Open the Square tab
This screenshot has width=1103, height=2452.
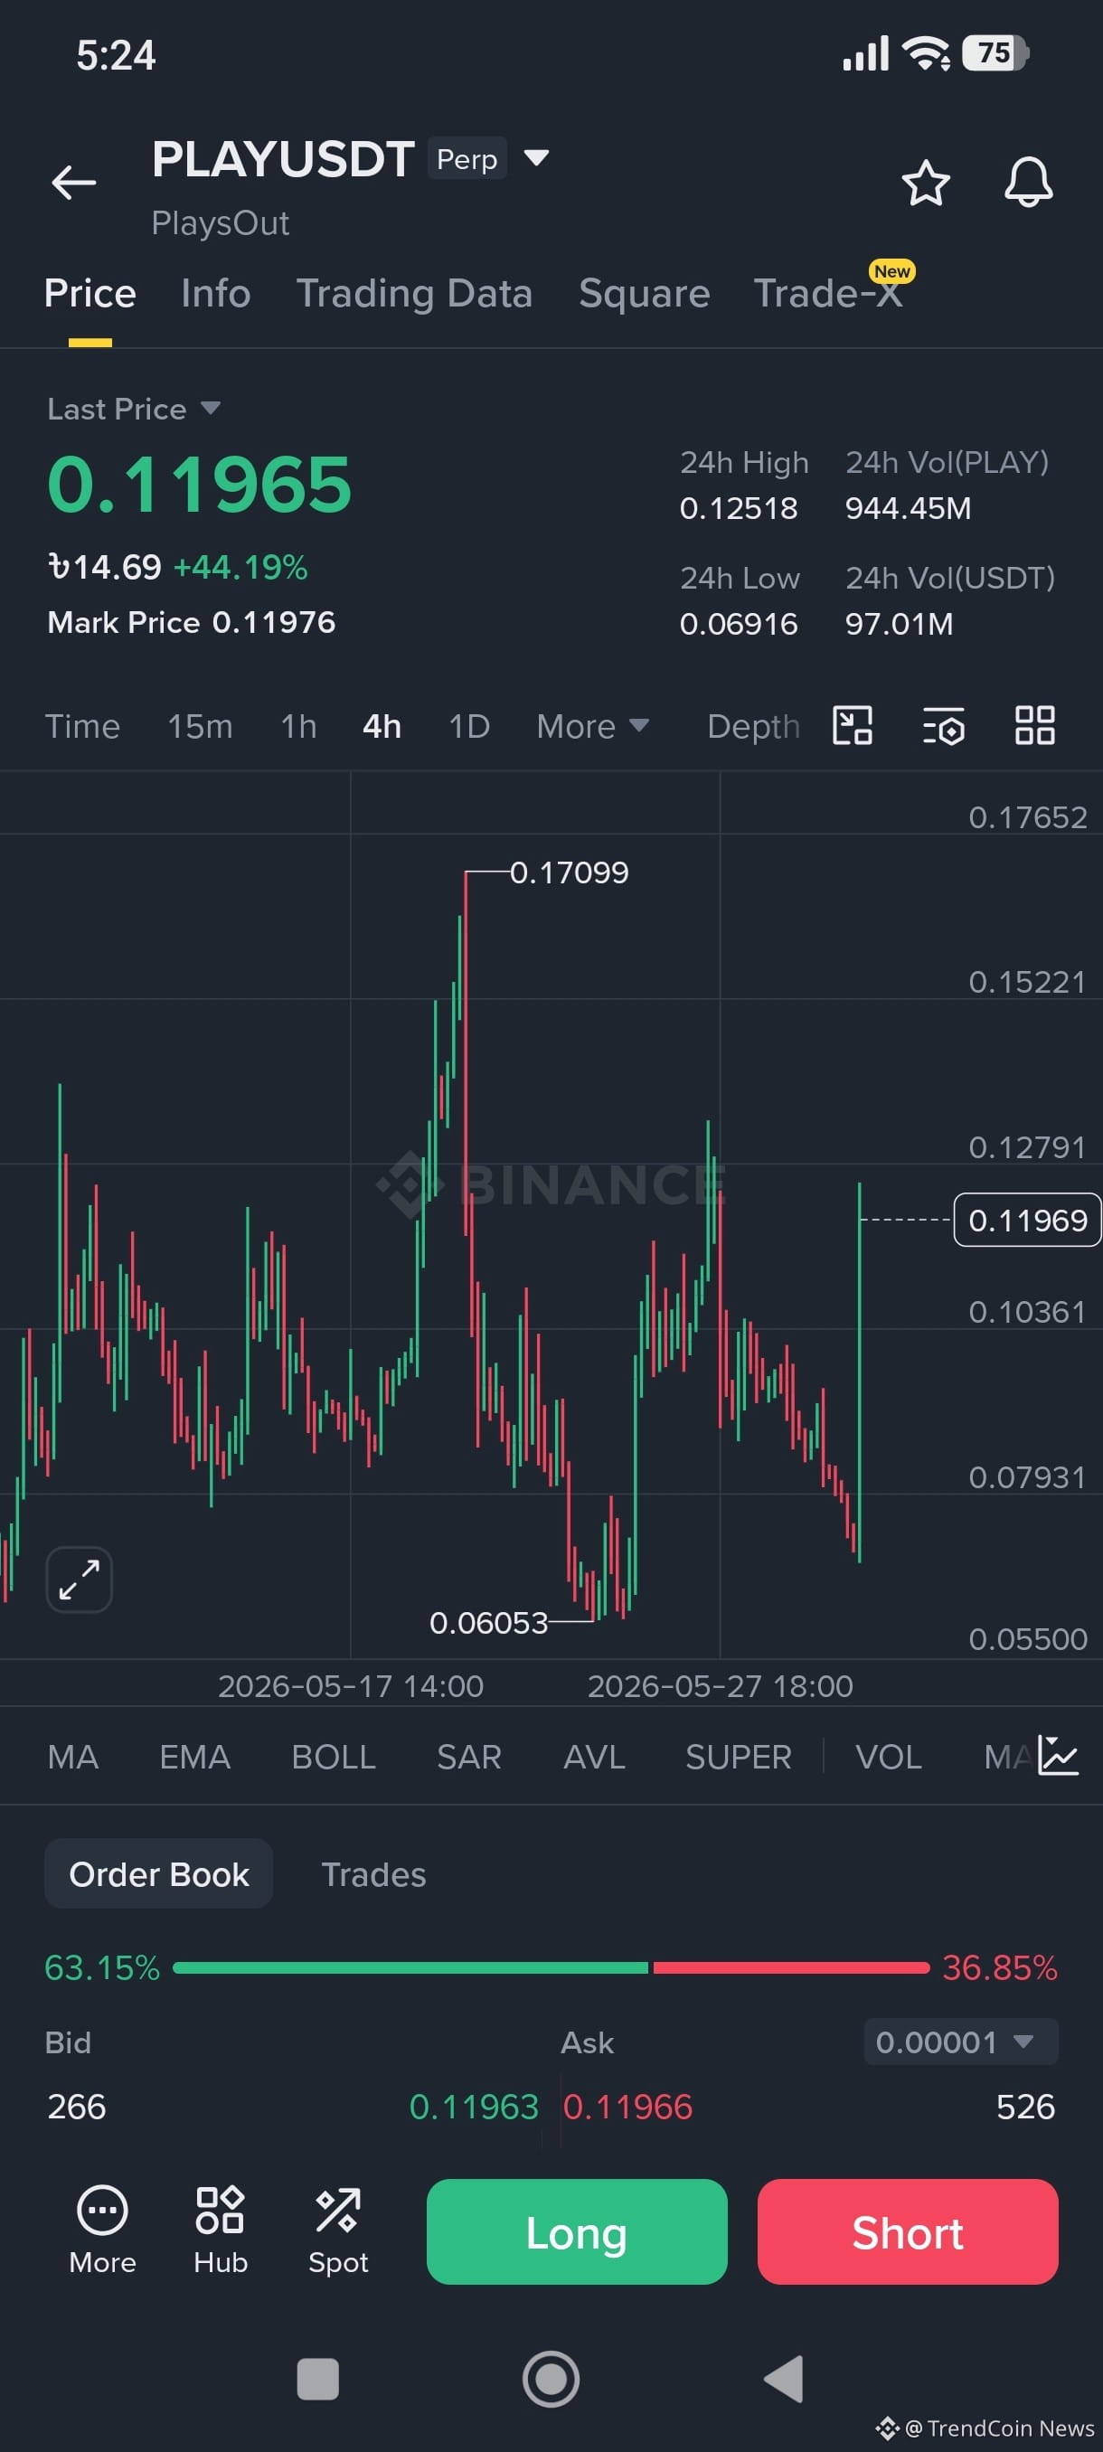click(x=645, y=293)
